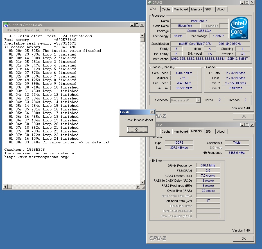Click the Loop 24 finished line
262x249 pixels.
[x=44, y=139]
